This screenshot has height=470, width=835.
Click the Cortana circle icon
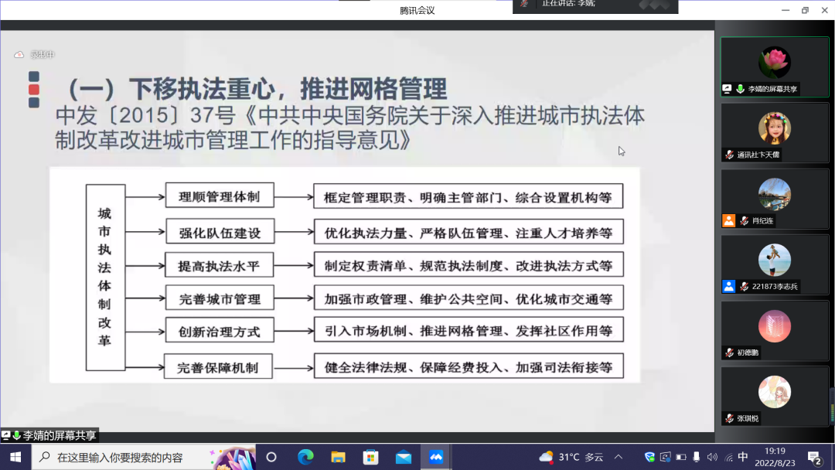pos(271,457)
